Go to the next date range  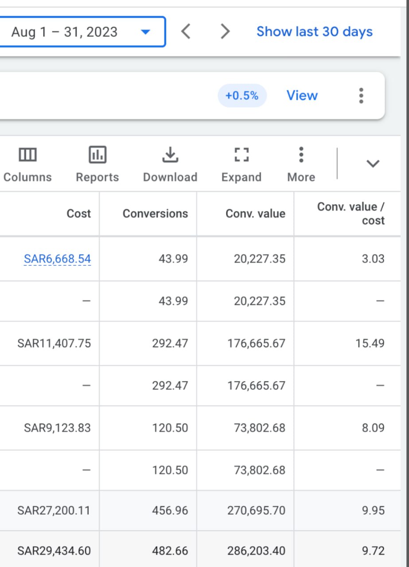(225, 32)
